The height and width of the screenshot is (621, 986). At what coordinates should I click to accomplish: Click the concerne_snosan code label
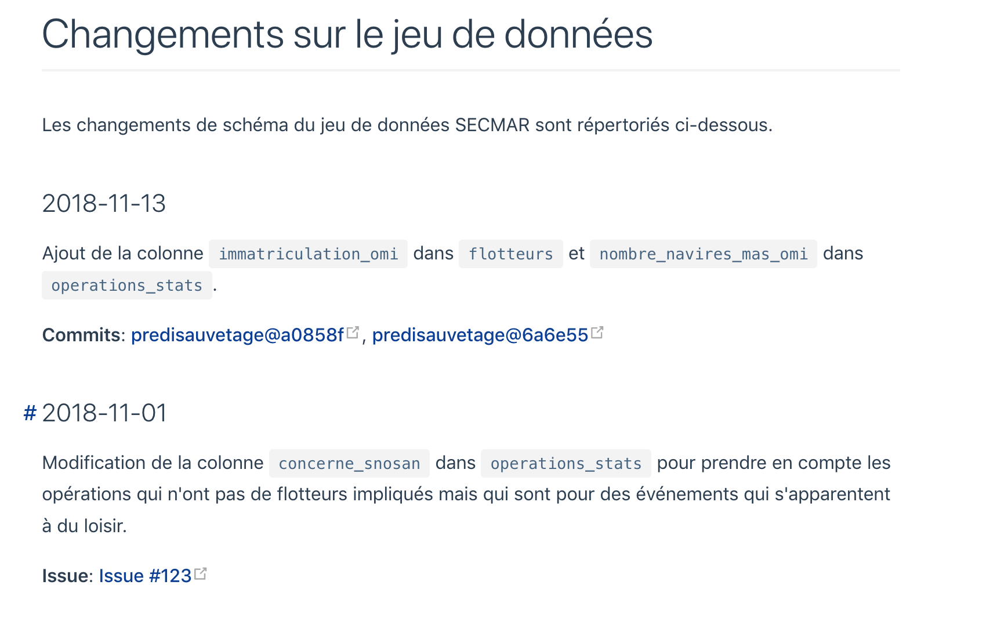349,463
